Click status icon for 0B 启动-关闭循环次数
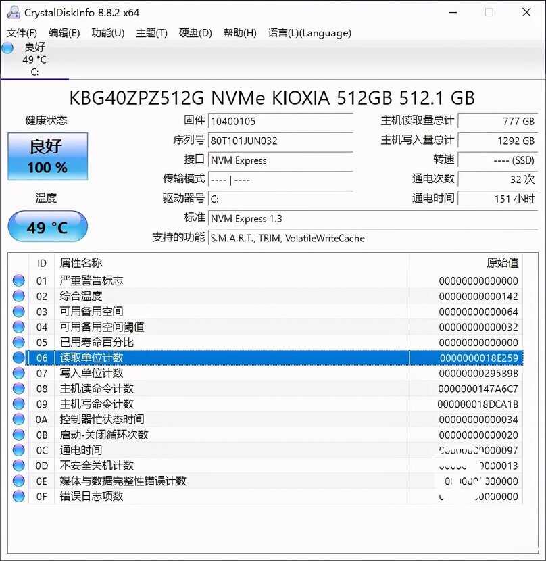The image size is (546, 561). (x=19, y=435)
